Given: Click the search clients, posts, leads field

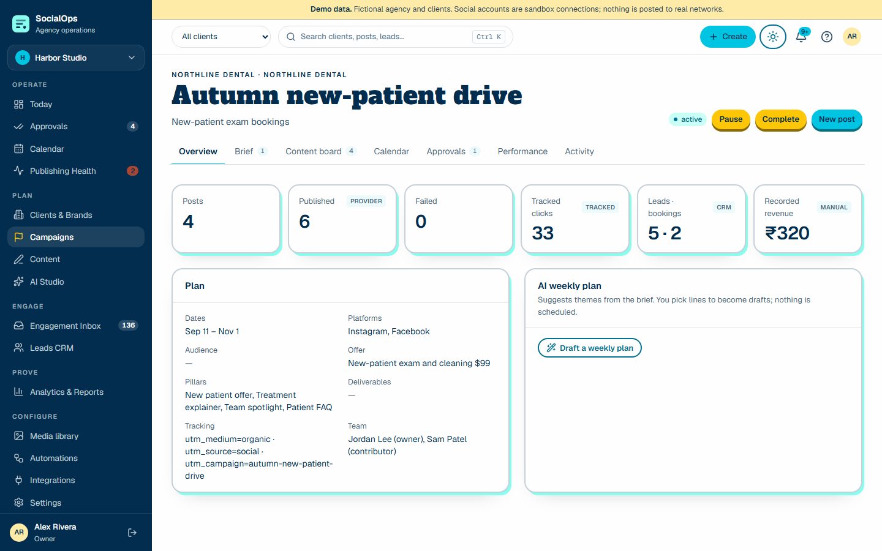Looking at the screenshot, I should pyautogui.click(x=395, y=37).
